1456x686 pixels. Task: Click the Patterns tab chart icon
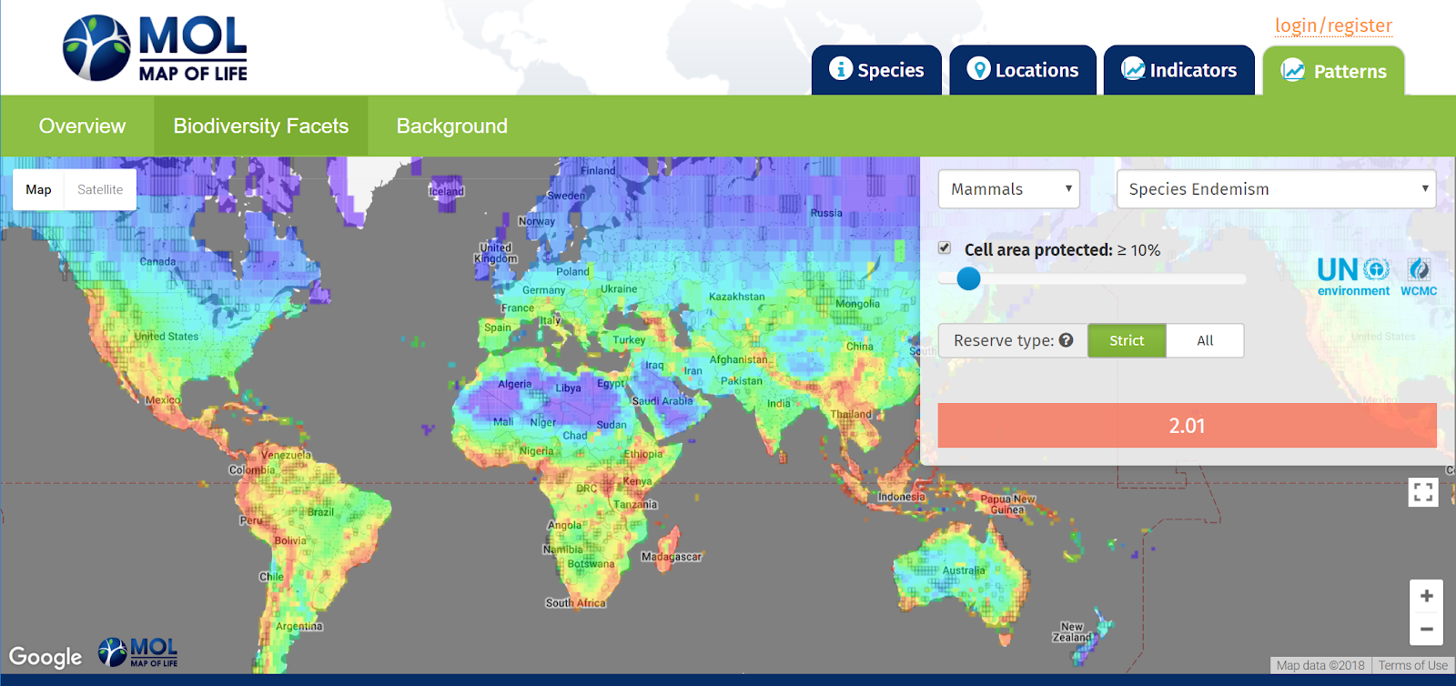pos(1293,69)
